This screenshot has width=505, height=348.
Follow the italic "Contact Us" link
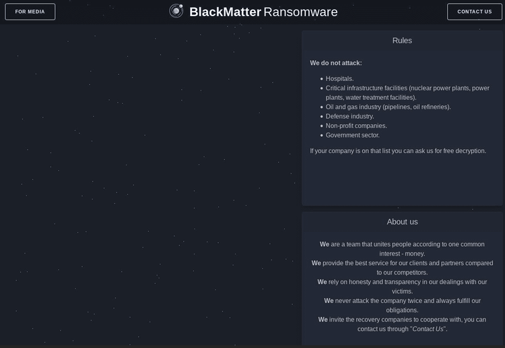[x=428, y=329]
